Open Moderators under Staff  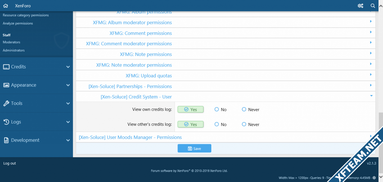12,42
